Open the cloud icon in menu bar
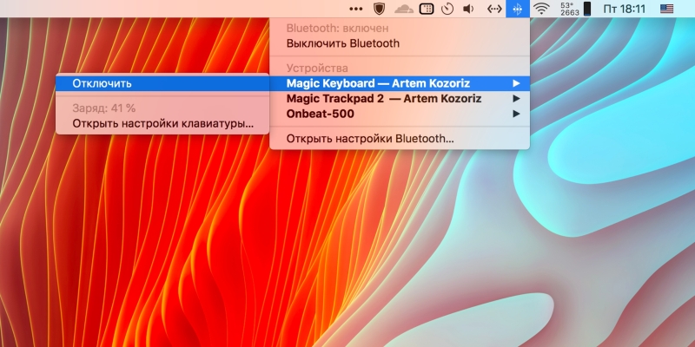Viewport: 695px width, 347px height. tap(403, 9)
